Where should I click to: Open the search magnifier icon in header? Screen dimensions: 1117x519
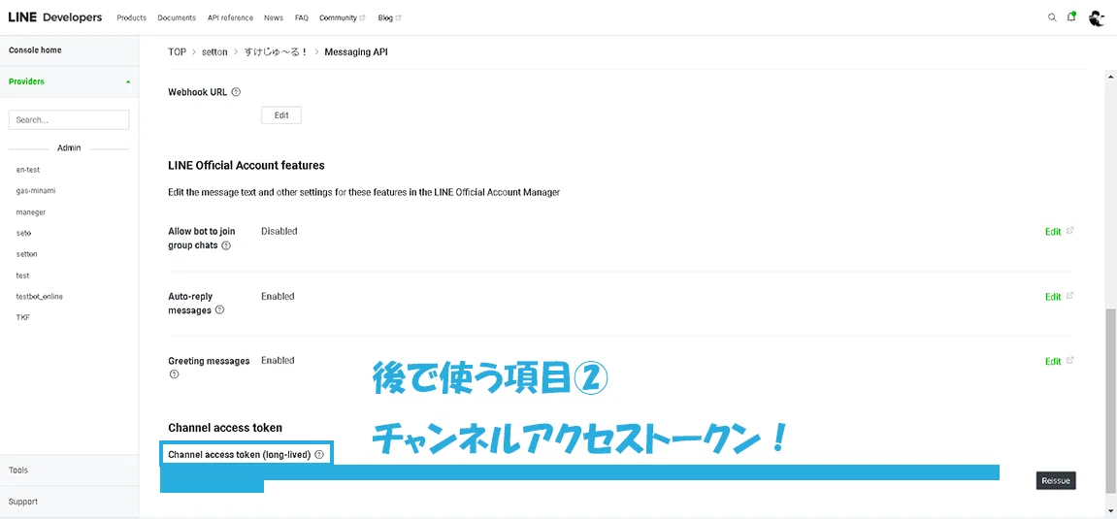point(1051,17)
